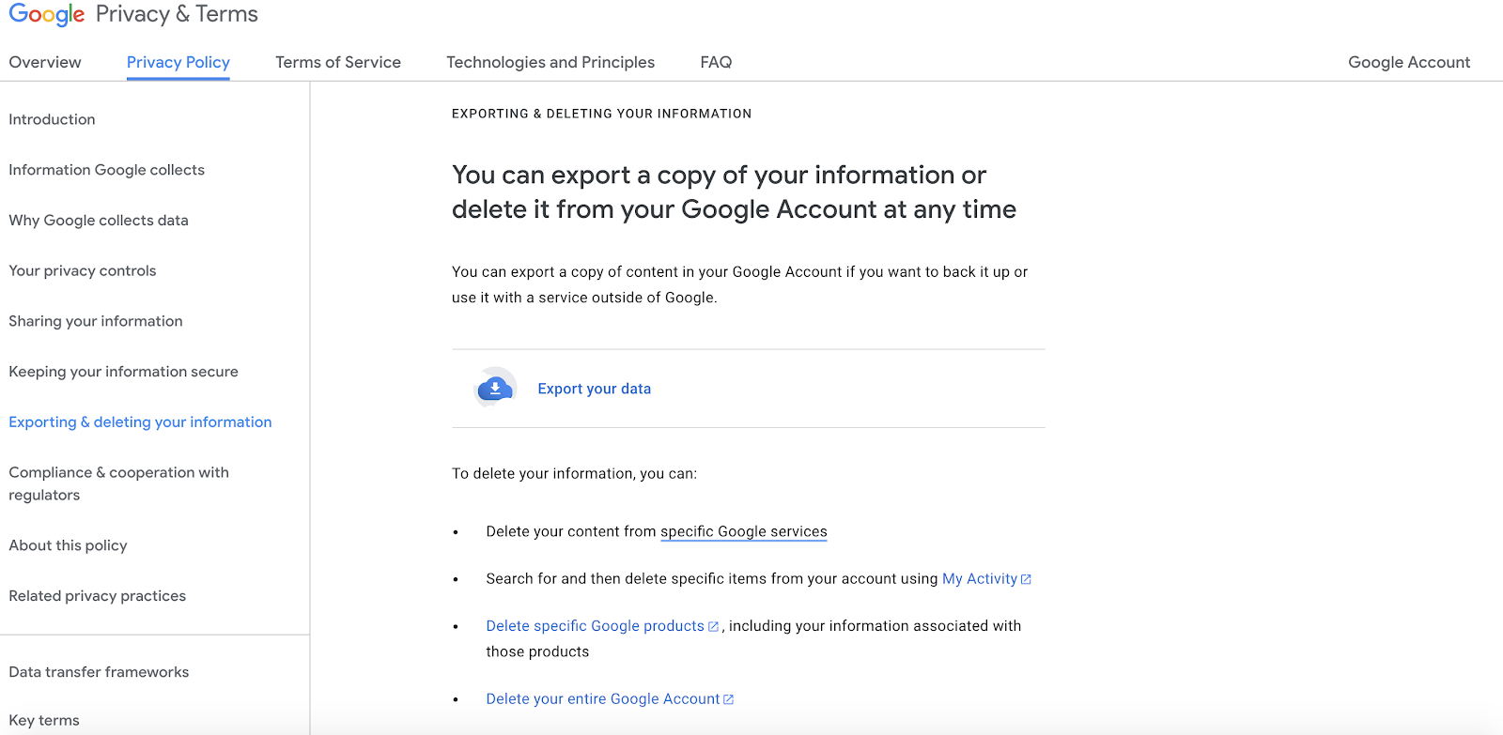Select Keeping your information secure

123,372
